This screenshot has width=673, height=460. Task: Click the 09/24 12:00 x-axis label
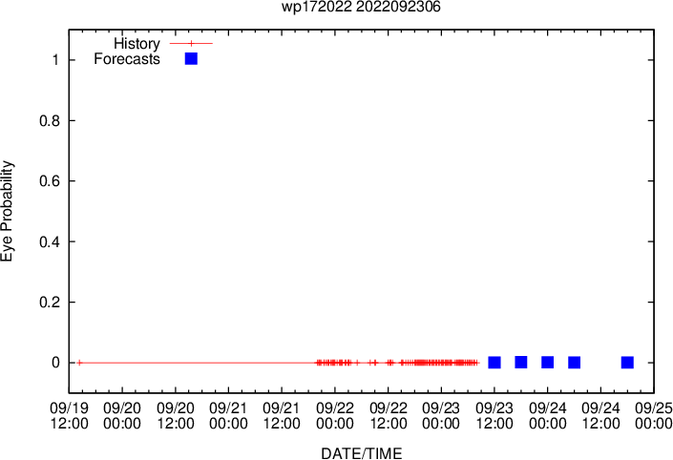coord(600,415)
